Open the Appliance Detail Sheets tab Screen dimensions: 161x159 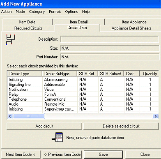coord(131,28)
